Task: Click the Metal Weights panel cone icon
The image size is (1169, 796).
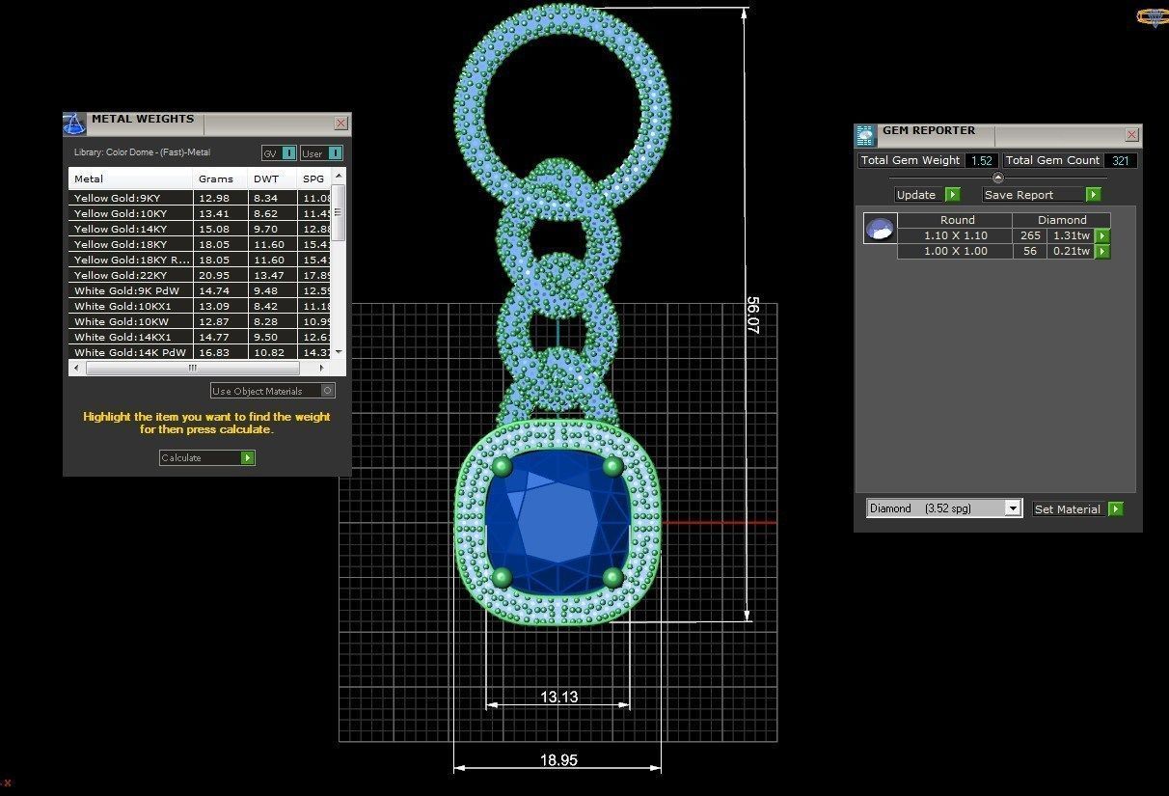Action: point(74,124)
